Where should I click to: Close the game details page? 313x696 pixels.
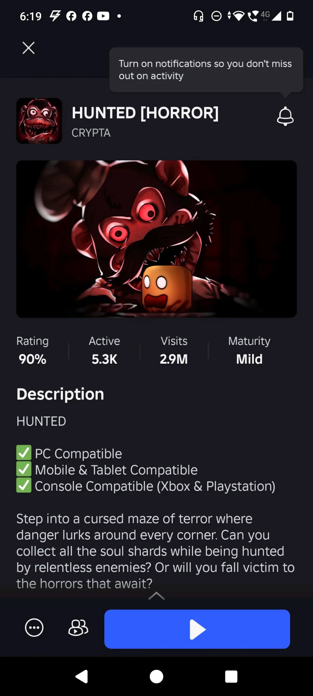tap(29, 48)
